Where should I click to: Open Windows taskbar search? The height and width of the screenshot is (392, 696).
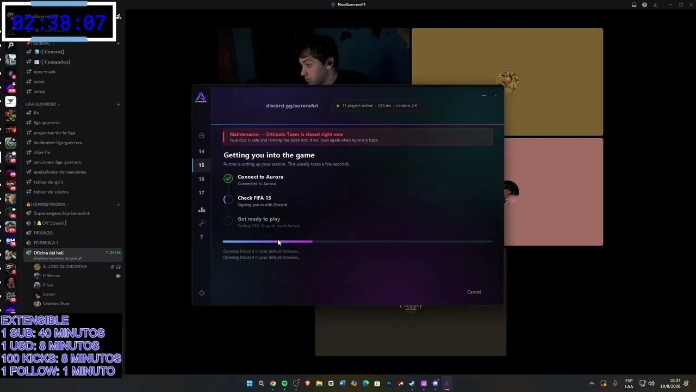tap(261, 383)
